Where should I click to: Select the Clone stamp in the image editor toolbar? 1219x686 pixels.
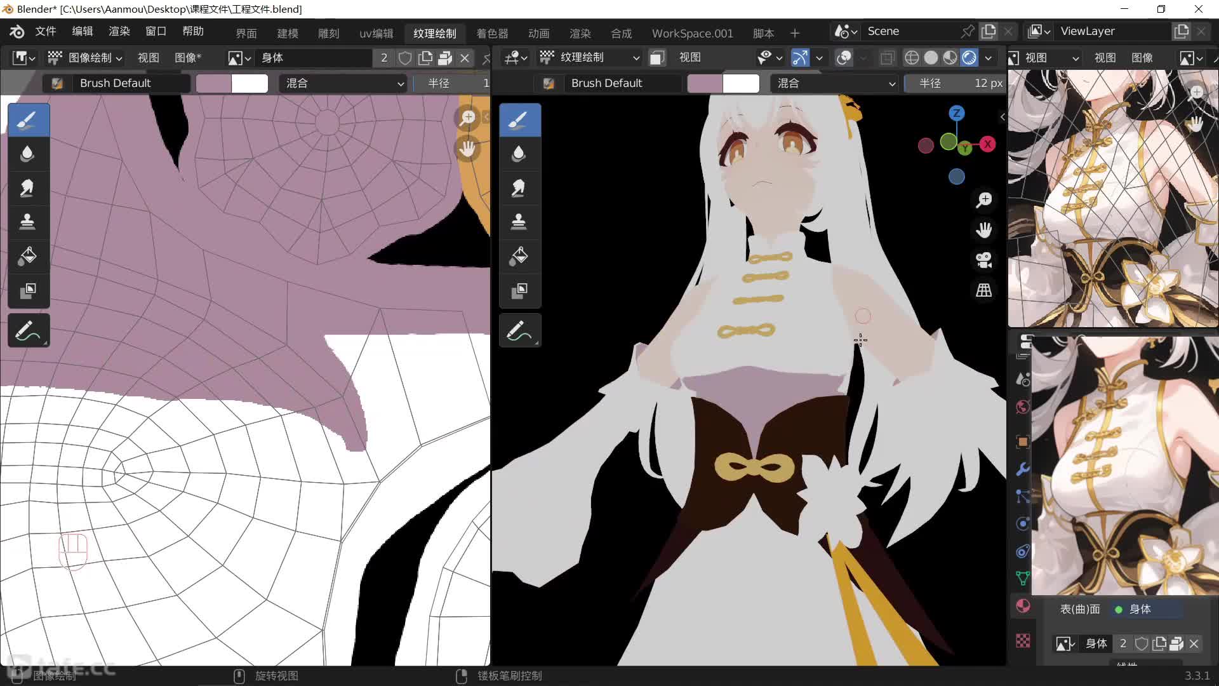point(29,222)
